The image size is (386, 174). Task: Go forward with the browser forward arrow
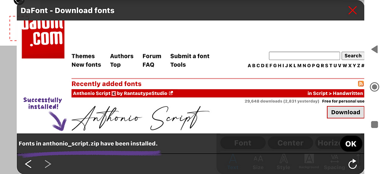(48, 164)
